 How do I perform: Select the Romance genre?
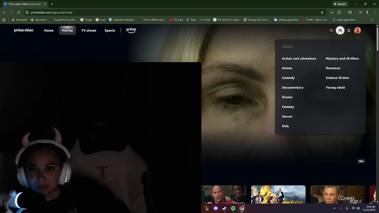[x=333, y=68]
